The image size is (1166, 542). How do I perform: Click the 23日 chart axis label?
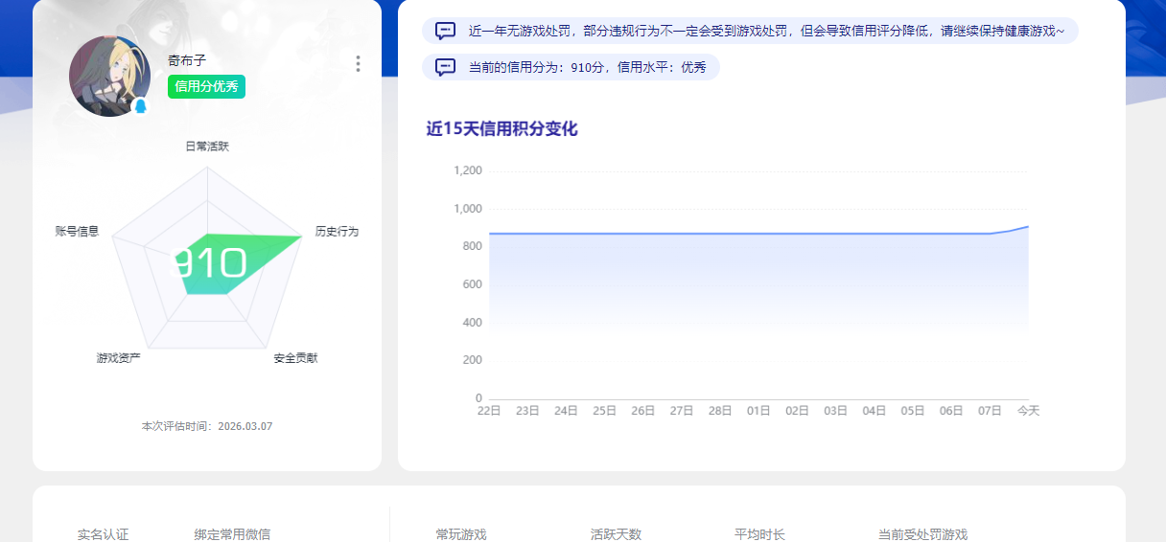click(527, 411)
